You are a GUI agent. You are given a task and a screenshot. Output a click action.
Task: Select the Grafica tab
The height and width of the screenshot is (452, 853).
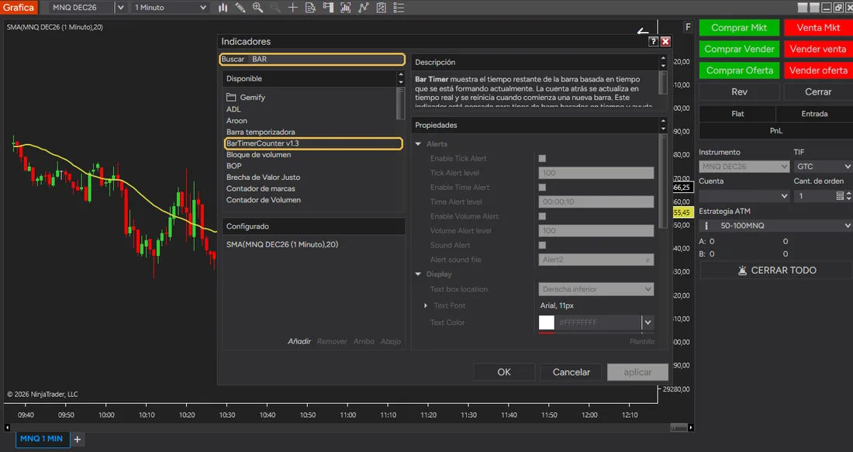point(19,8)
